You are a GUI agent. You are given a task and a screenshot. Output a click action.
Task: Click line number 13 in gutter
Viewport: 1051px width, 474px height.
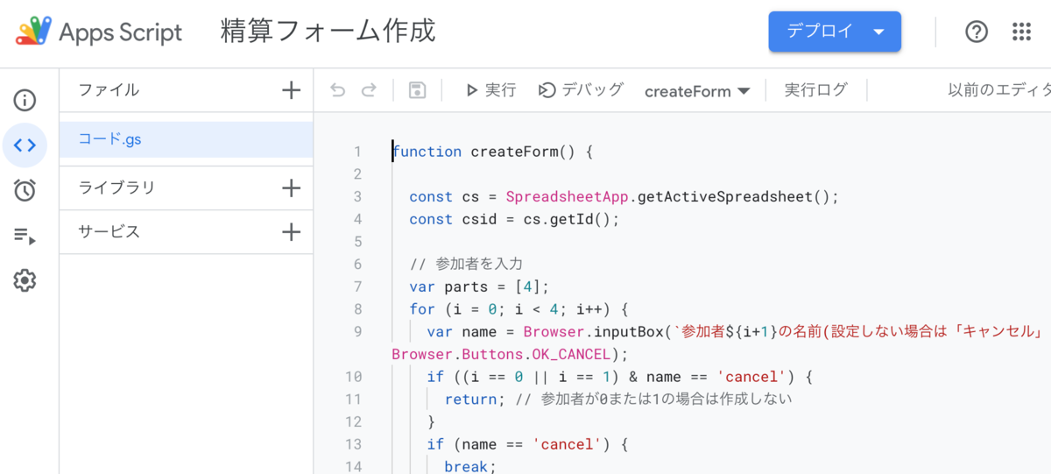353,444
